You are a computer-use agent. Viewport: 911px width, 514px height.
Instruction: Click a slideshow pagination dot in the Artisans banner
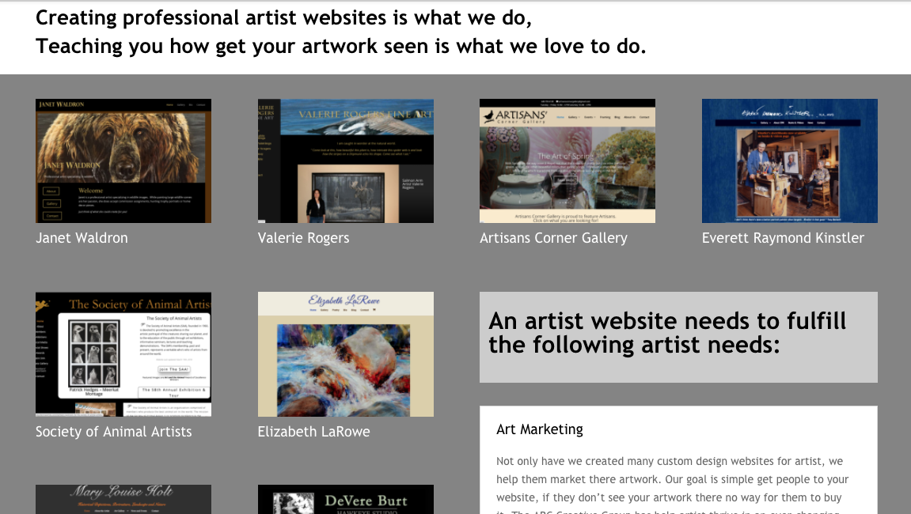564,202
